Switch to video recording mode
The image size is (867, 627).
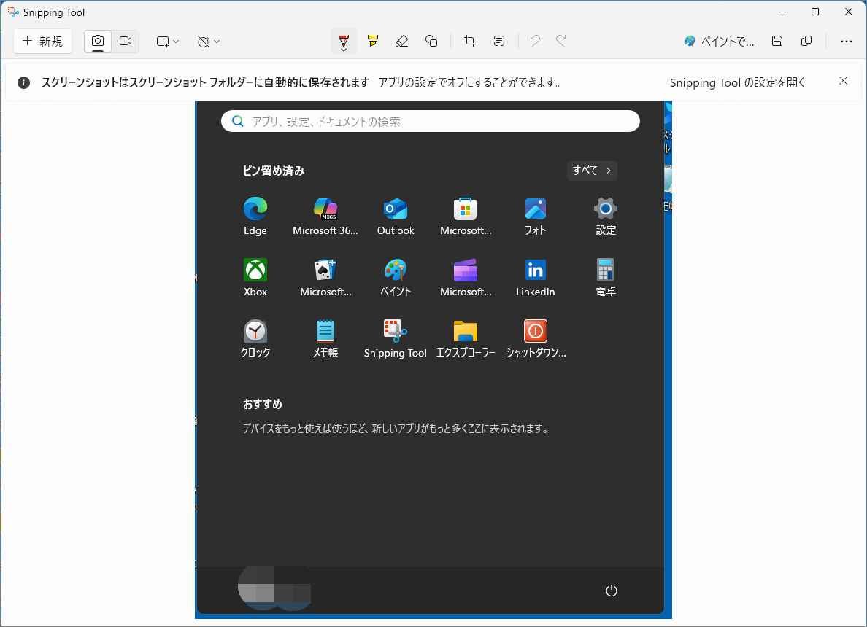coord(126,42)
